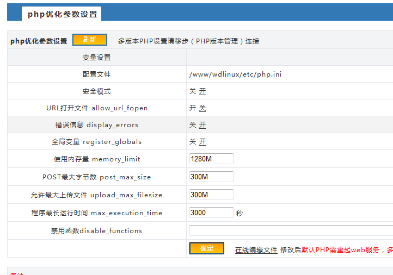Viewport: 393px width, 275px height.
Task: Open the 在线编辑文件 link
Action: [x=256, y=249]
